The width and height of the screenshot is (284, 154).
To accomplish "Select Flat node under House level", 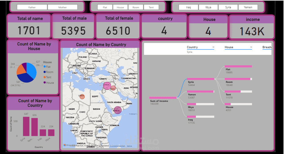I will coord(238,66).
